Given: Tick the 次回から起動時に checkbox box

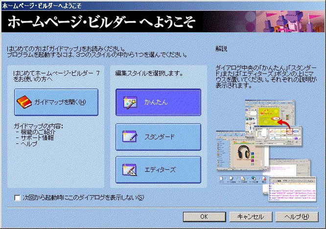Looking at the screenshot, I should click(18, 198).
